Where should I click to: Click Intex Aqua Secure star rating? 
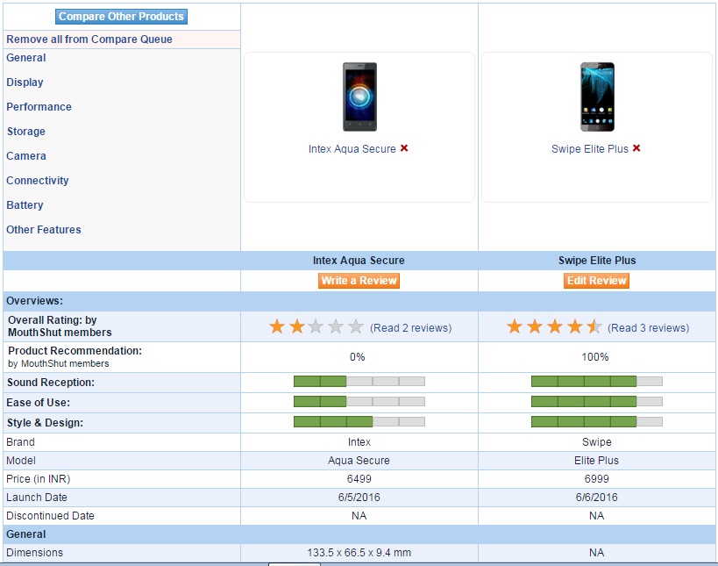(x=316, y=326)
